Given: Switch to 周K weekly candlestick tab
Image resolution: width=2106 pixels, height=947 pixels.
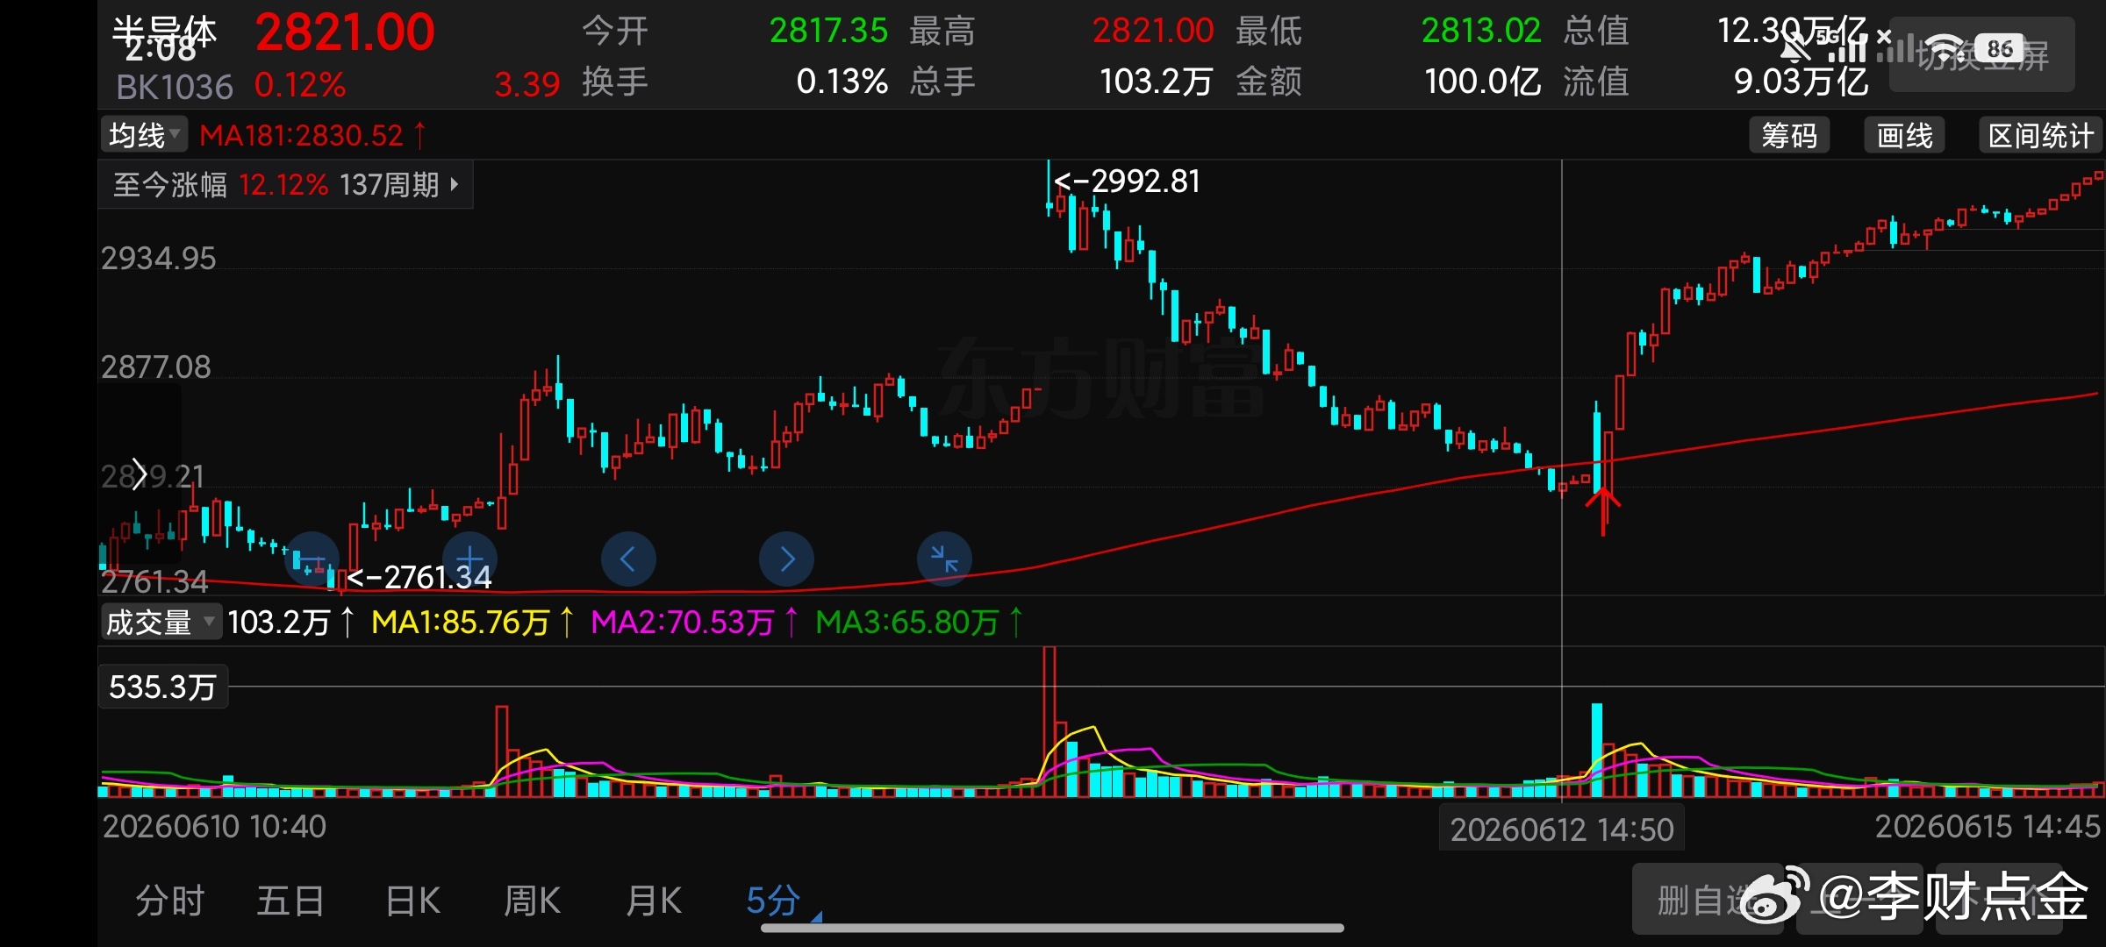Looking at the screenshot, I should point(532,901).
